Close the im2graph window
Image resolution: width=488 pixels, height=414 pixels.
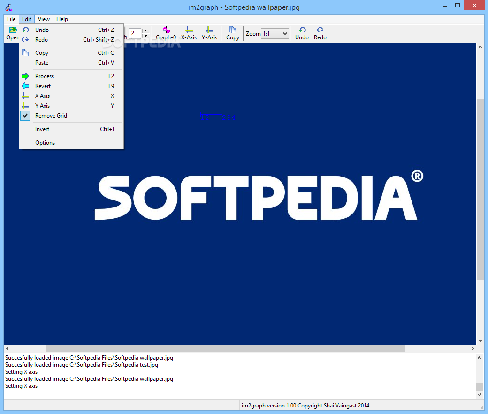tap(474, 6)
